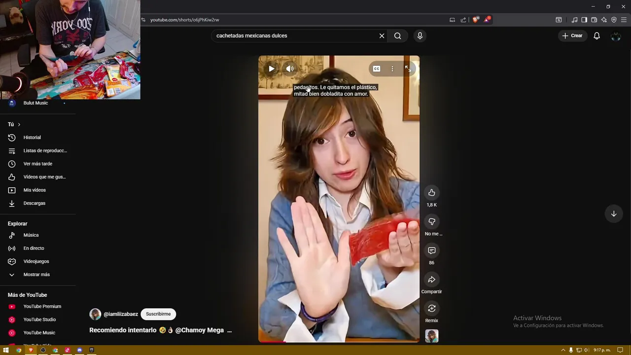631x355 pixels.
Task: Open the Brave Rewards triangle icon
Action: coord(487,20)
